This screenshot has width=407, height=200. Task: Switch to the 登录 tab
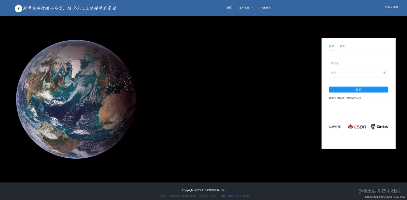[331, 46]
